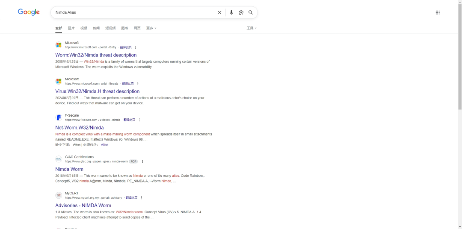Submit search with magnifier icon
Viewport: 462px width, 229px height.
click(x=250, y=12)
